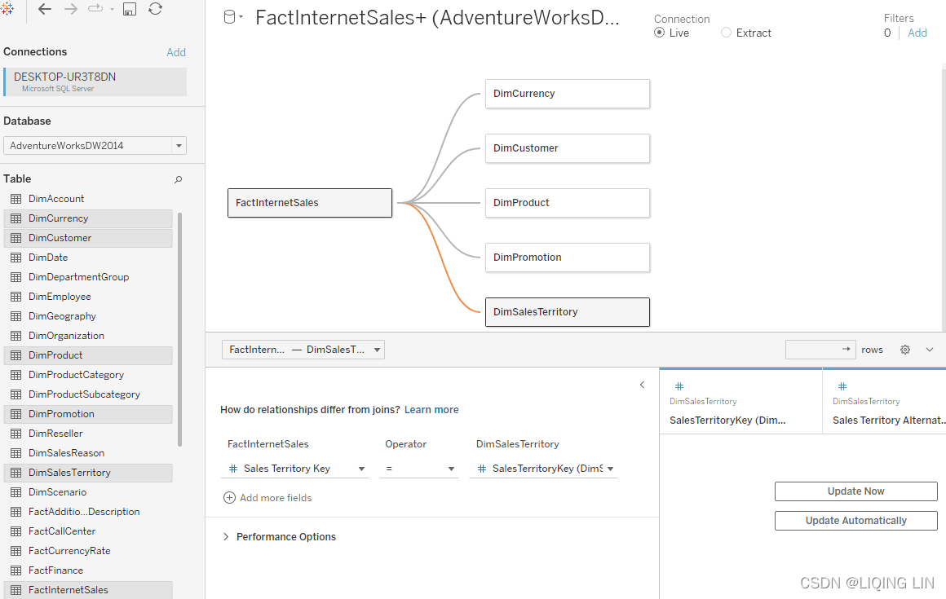
Task: Click the rows limit input field
Action: tap(813, 350)
